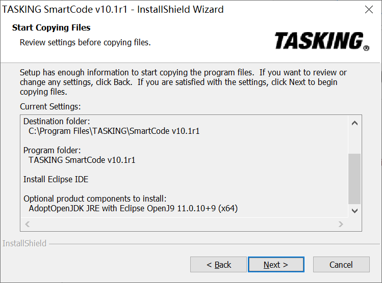Image resolution: width=382 pixels, height=283 pixels.
Task: Click the Current Settings label
Action: tap(50, 106)
